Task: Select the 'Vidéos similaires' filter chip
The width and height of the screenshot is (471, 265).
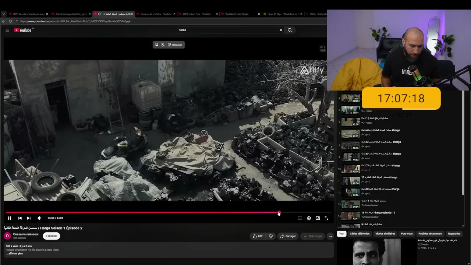Action: tap(385, 234)
